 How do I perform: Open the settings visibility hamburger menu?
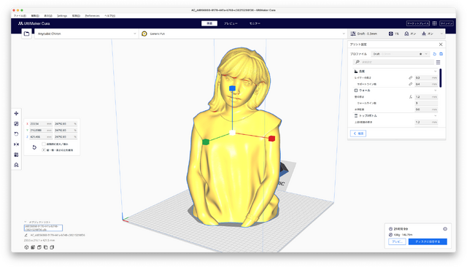(x=438, y=62)
